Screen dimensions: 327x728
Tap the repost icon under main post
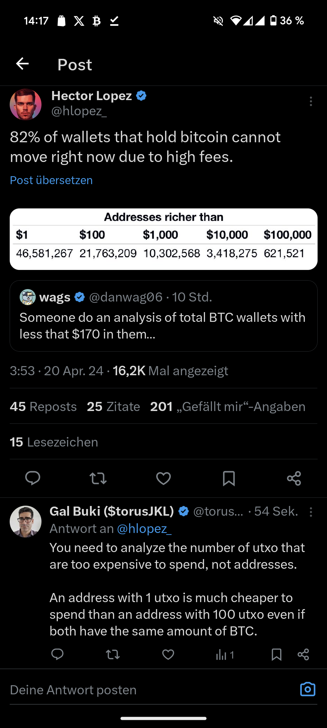[x=98, y=478]
